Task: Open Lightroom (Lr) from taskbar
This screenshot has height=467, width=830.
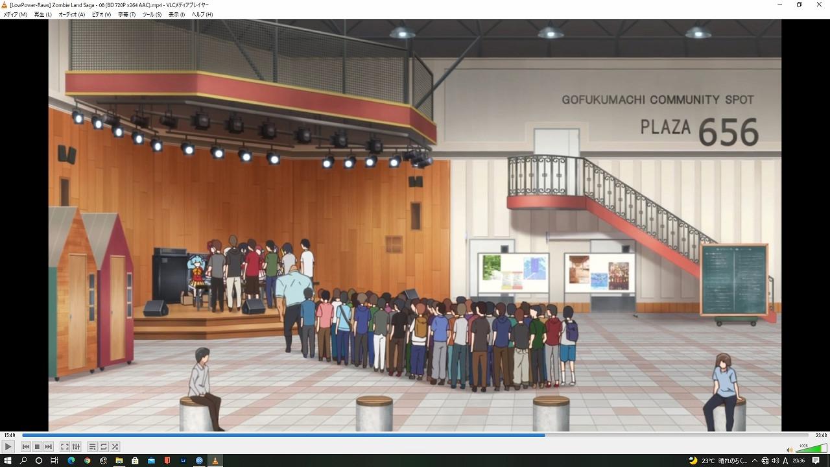Action: 183,461
